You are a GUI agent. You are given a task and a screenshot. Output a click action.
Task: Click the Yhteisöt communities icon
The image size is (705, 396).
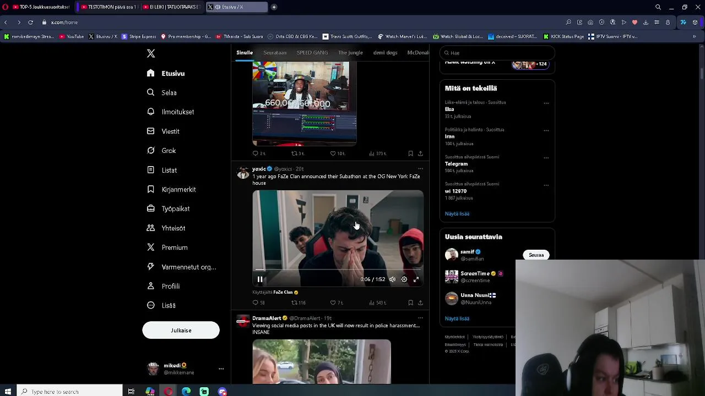[150, 228]
